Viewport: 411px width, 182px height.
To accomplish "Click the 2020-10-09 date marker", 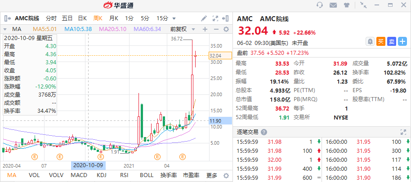I will coord(88,165).
